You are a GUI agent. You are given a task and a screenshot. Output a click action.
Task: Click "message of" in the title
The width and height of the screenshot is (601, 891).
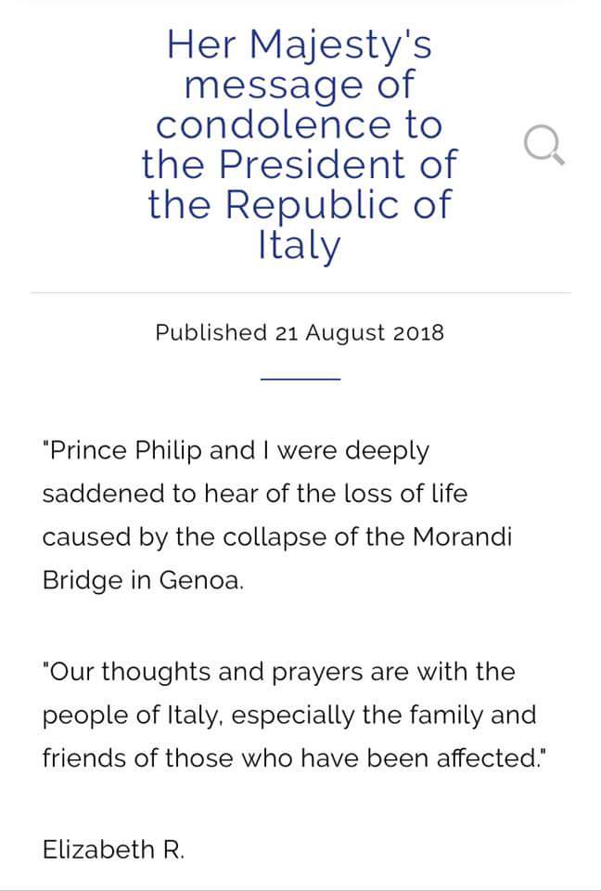[299, 84]
